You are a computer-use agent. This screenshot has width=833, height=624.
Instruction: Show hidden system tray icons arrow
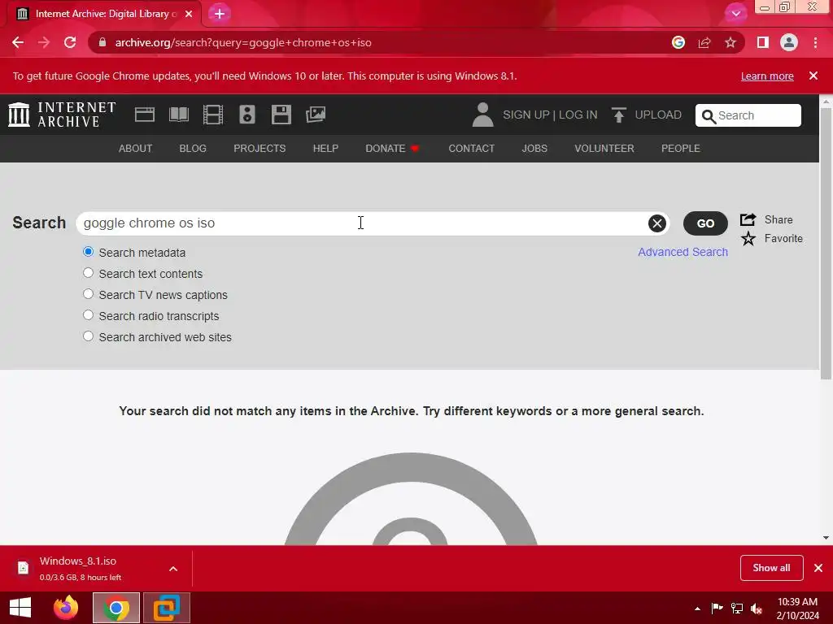pyautogui.click(x=697, y=609)
